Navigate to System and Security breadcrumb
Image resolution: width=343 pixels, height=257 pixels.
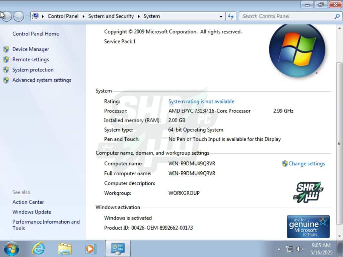point(111,16)
